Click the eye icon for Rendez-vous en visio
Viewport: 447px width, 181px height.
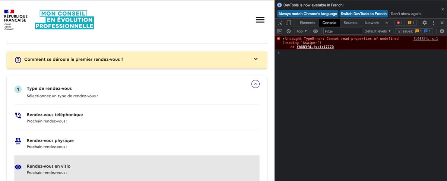(18, 167)
